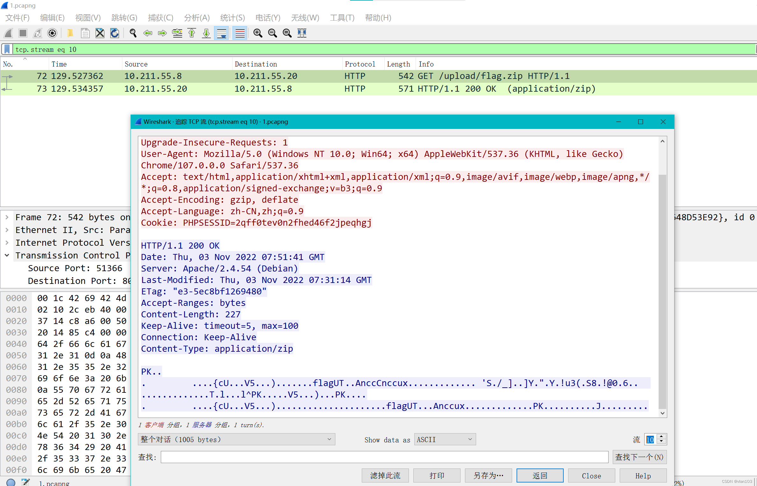The width and height of the screenshot is (757, 486).
Task: Toggle packet list colorization
Action: 240,33
